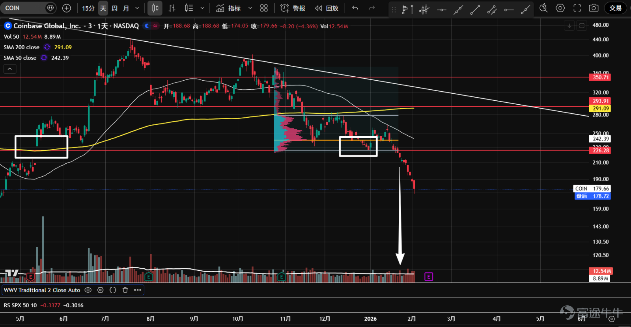Viewport: 631px width, 327px height.
Task: Maximize the main chart pane icon
Action: click(582, 26)
